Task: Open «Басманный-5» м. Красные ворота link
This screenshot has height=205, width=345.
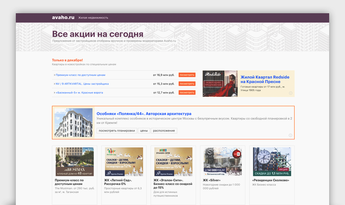Action: pos(79,92)
